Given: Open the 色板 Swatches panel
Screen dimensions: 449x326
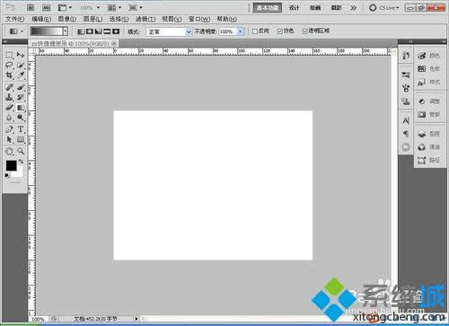Looking at the screenshot, I should (x=429, y=68).
